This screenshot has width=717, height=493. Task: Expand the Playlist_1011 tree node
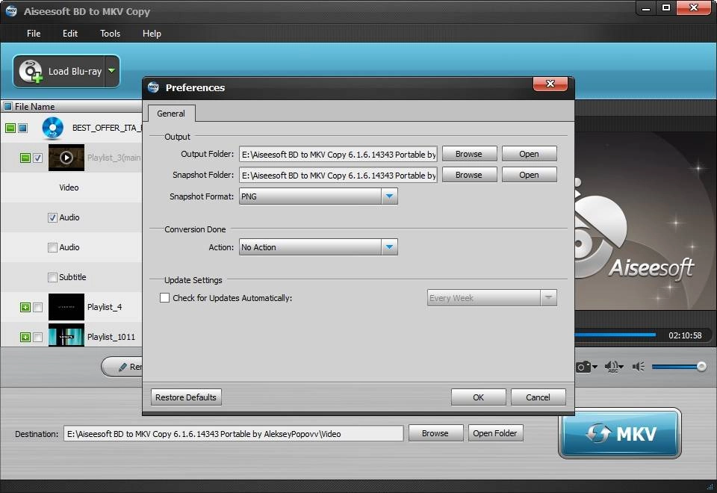25,337
